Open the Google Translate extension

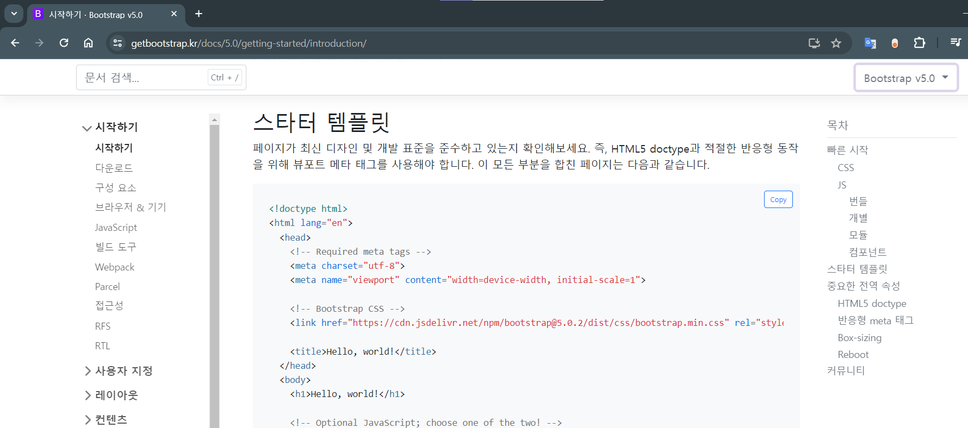pyautogui.click(x=870, y=43)
